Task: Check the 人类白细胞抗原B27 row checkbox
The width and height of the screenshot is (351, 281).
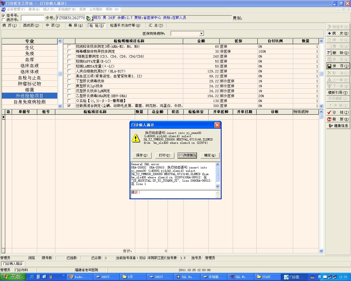Action: coord(69,71)
